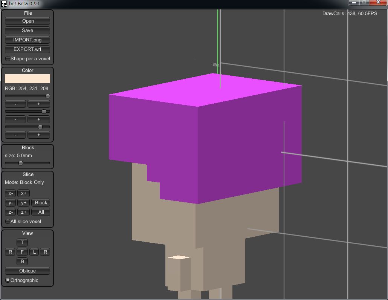Switch to front view with the F button
This screenshot has width=388, height=300.
pyautogui.click(x=22, y=252)
